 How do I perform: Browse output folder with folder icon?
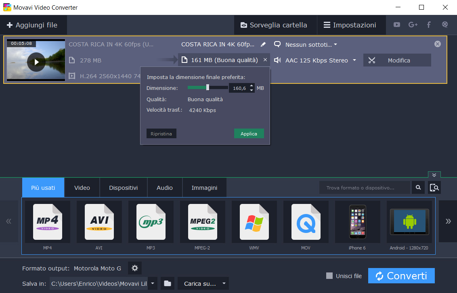pos(167,283)
